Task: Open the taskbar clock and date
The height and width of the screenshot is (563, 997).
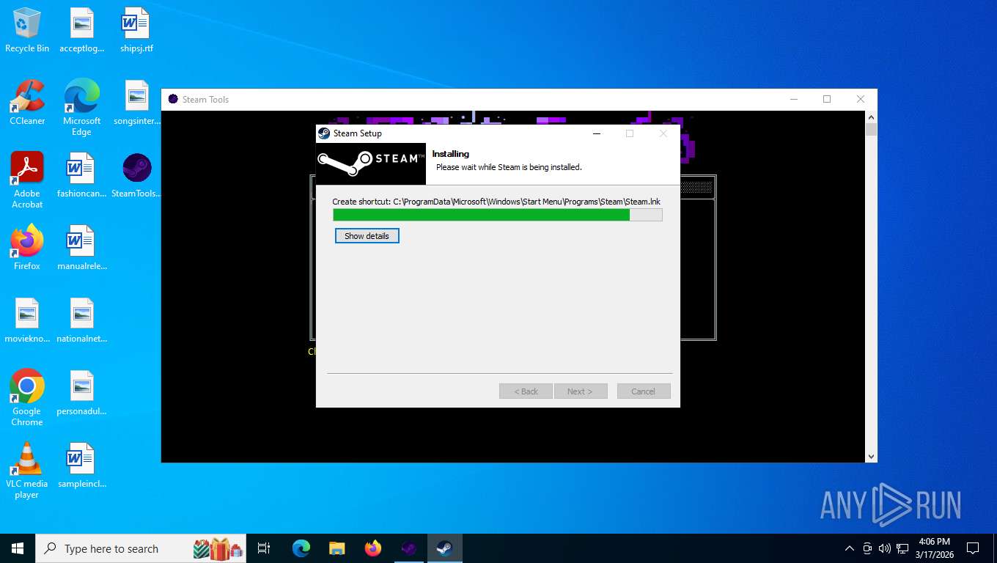Action: point(934,548)
